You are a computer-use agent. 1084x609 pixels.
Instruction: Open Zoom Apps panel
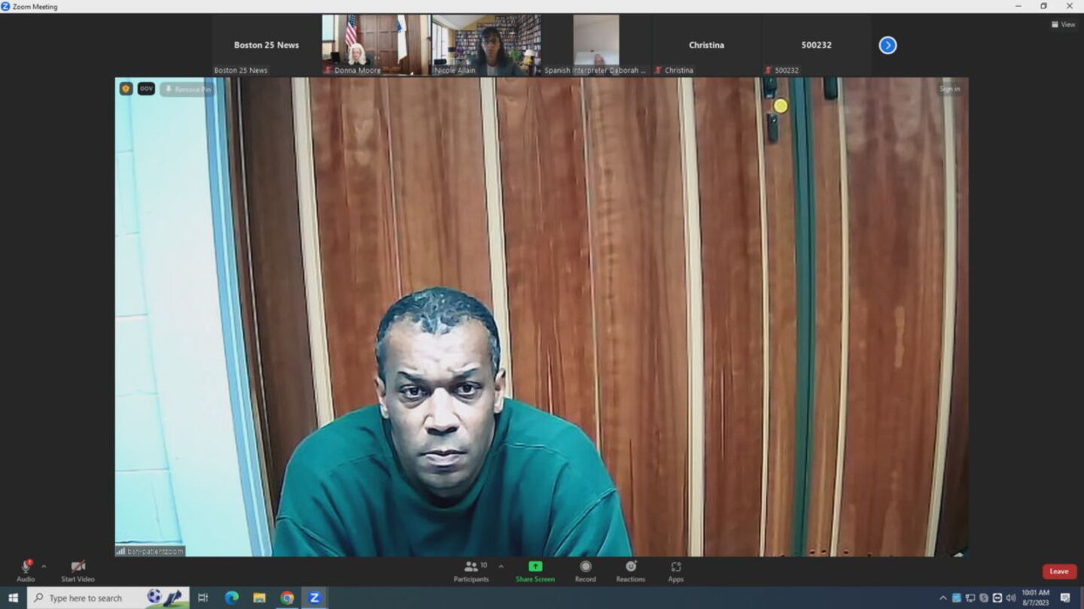click(x=675, y=568)
